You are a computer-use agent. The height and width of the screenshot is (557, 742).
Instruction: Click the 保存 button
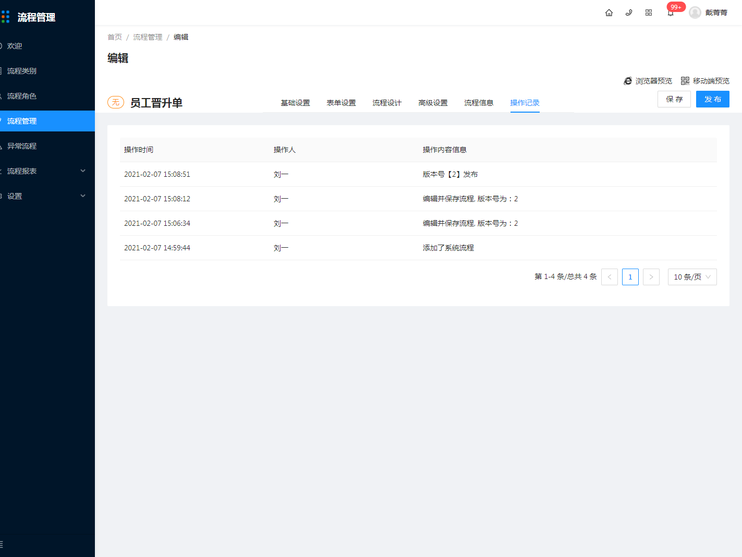(x=674, y=99)
